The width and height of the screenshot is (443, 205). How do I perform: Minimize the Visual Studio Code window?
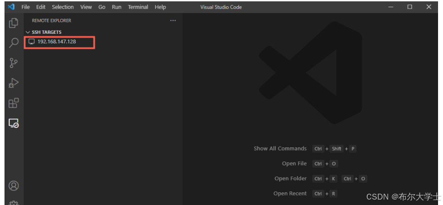tap(391, 7)
